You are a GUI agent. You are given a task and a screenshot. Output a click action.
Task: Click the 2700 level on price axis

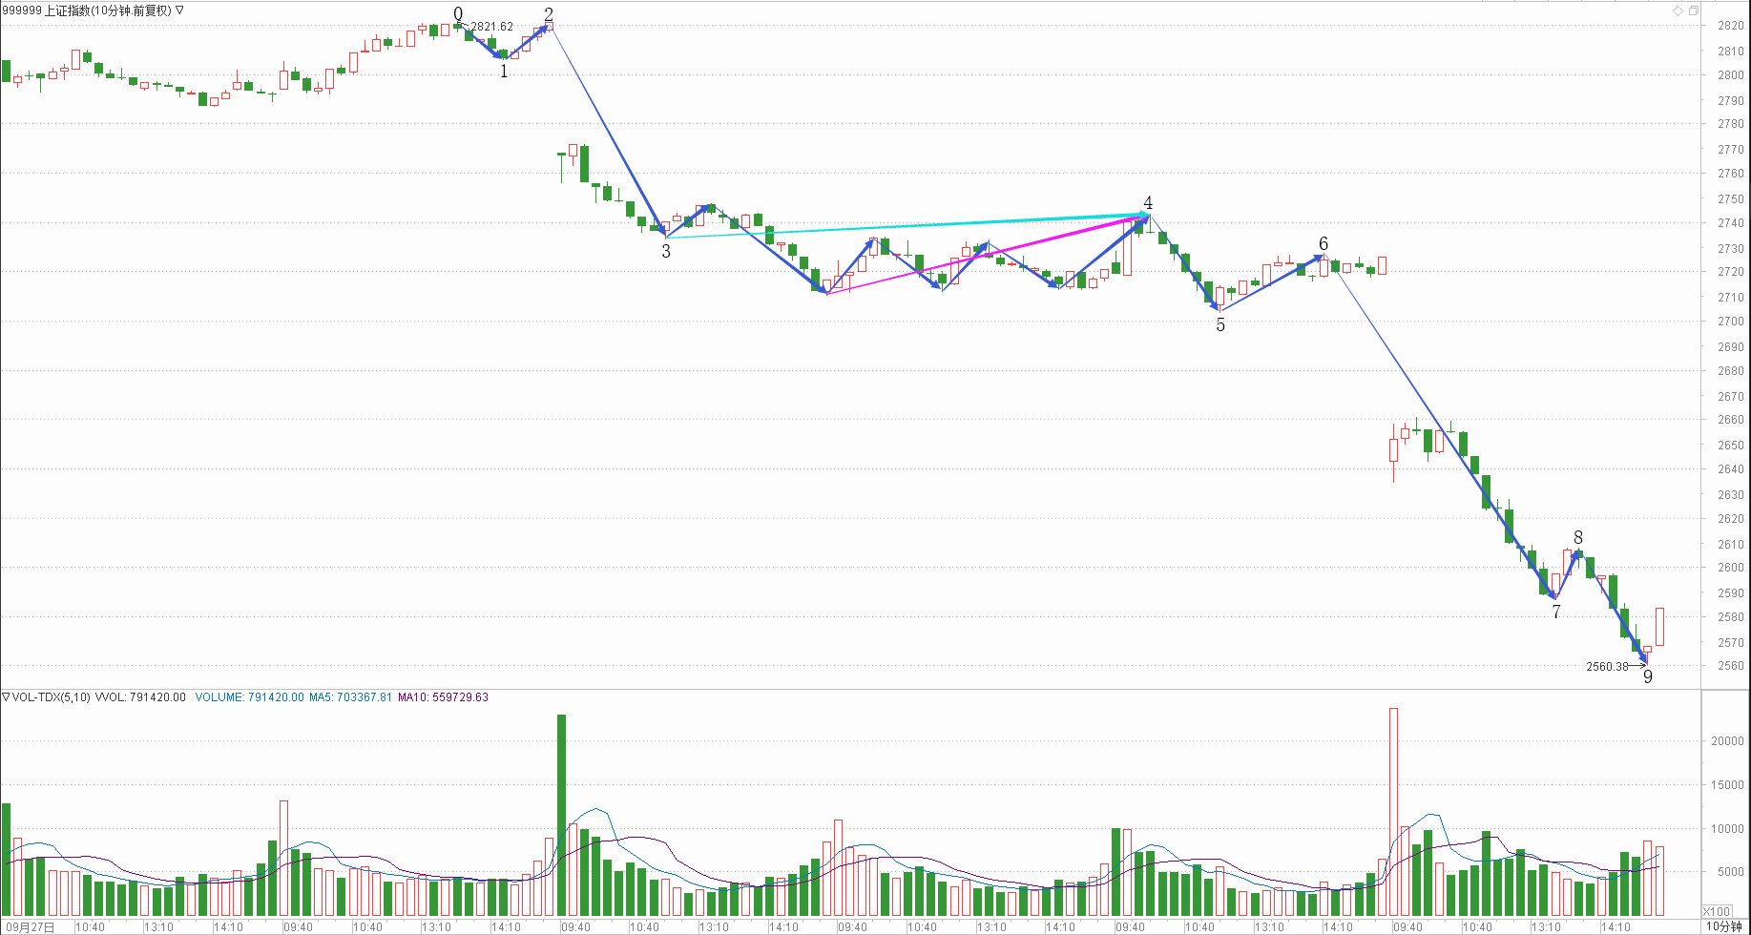tap(1730, 322)
